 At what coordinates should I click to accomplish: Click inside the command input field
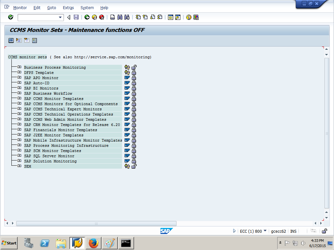(38, 18)
